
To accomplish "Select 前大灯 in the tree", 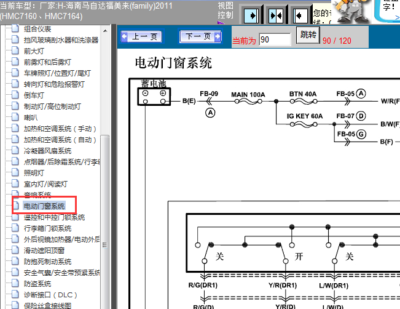I will coord(34,51).
